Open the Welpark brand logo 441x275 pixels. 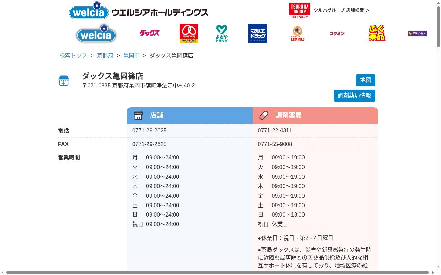(417, 33)
